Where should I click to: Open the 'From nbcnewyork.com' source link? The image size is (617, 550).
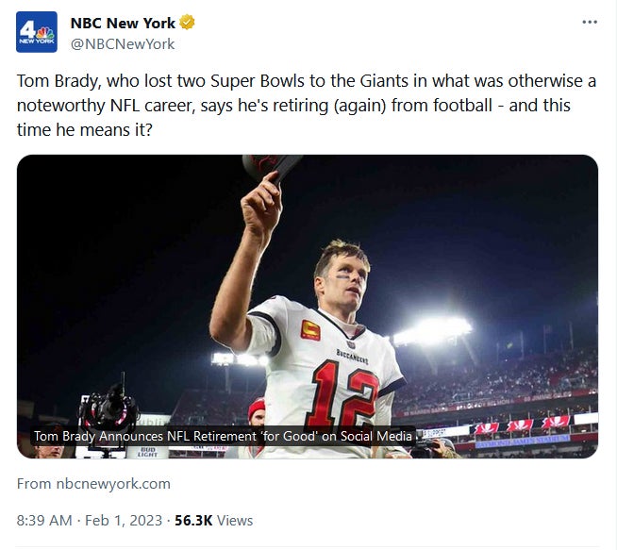[93, 484]
